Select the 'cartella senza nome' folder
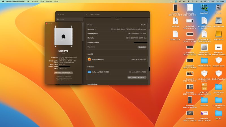The width and height of the screenshot is (226, 127). click(x=218, y=87)
